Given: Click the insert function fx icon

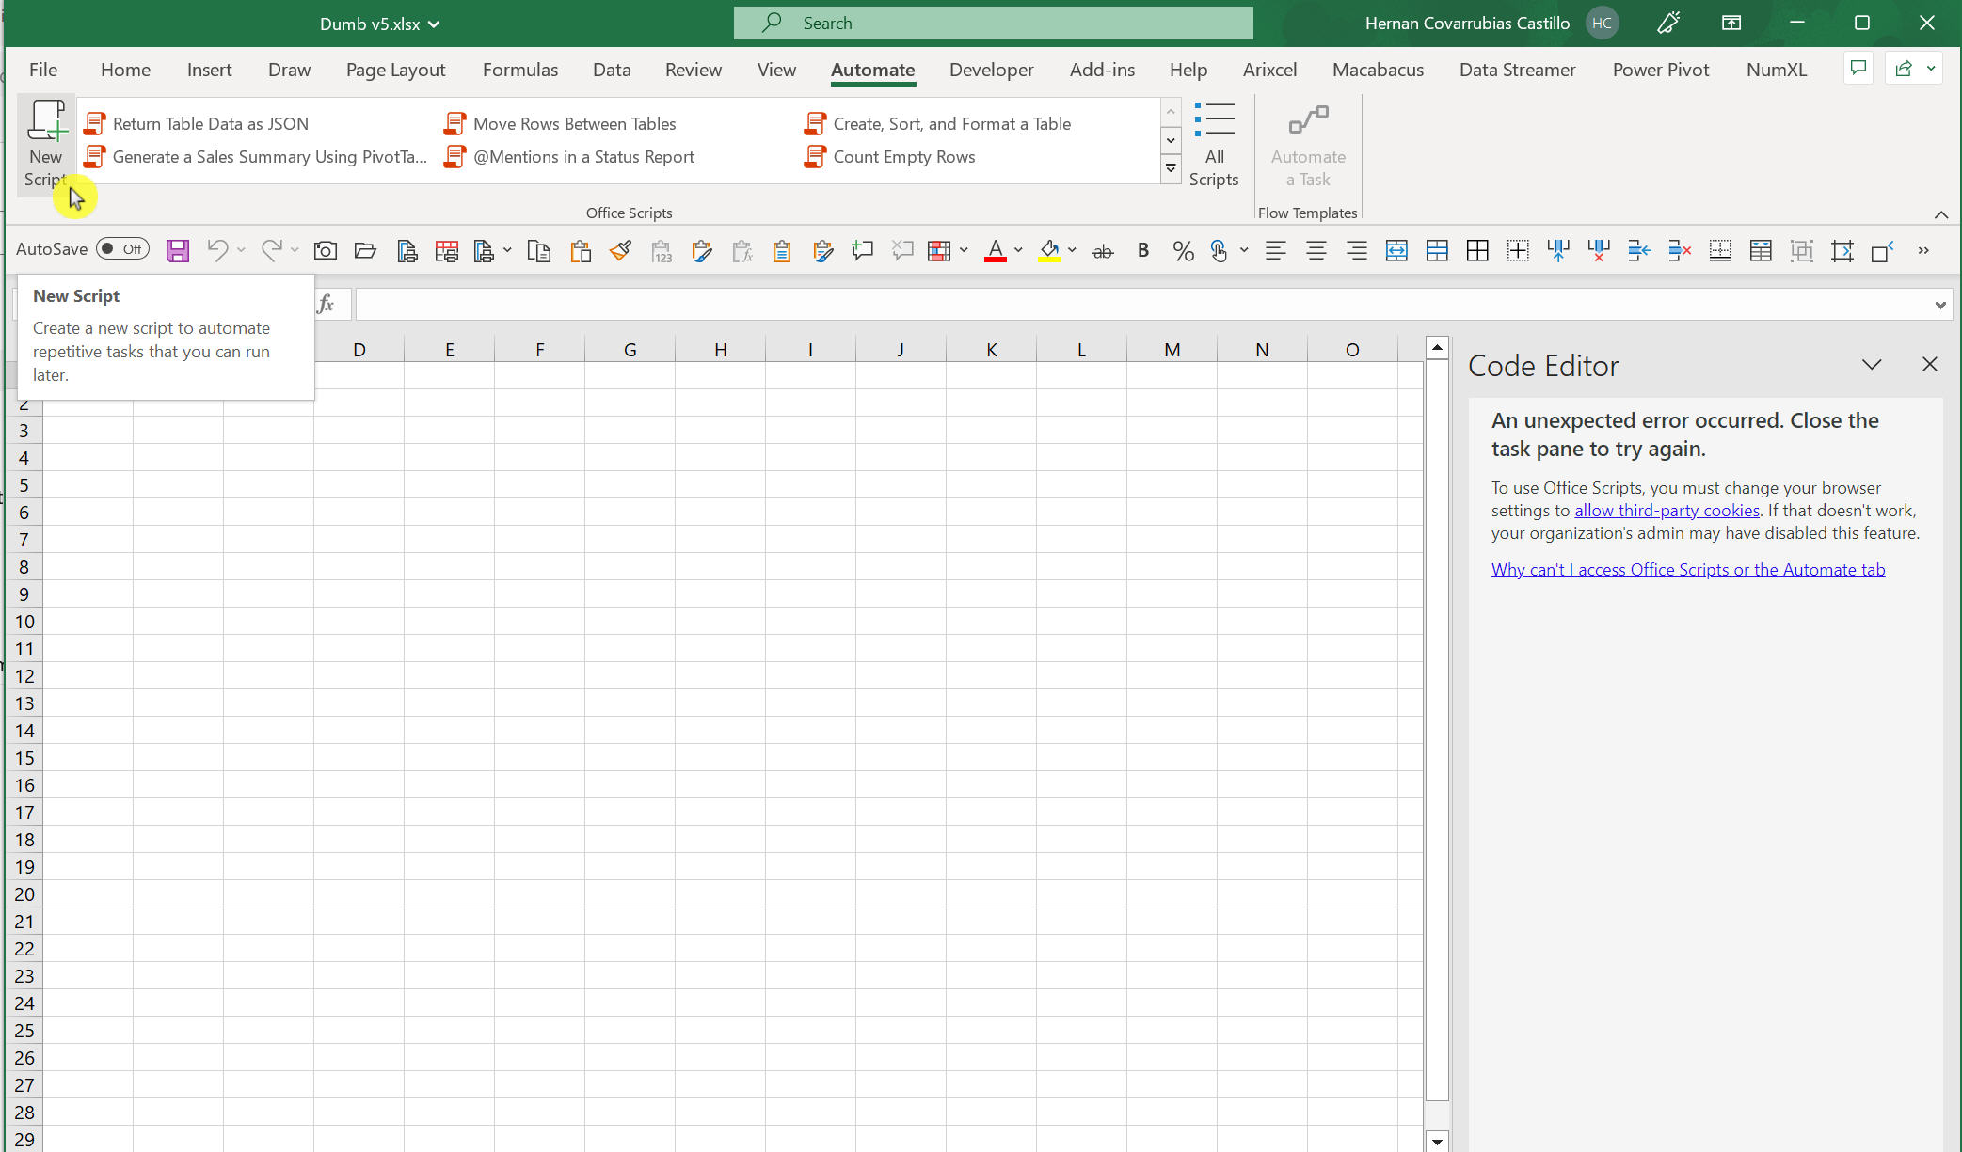Looking at the screenshot, I should [326, 304].
